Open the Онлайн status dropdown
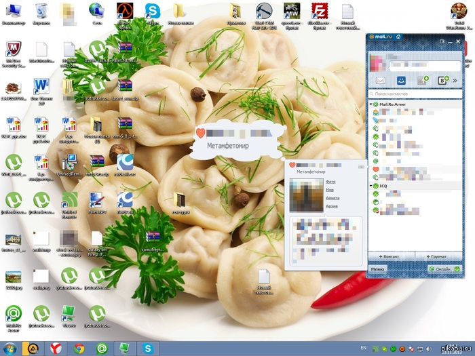 (x=444, y=269)
